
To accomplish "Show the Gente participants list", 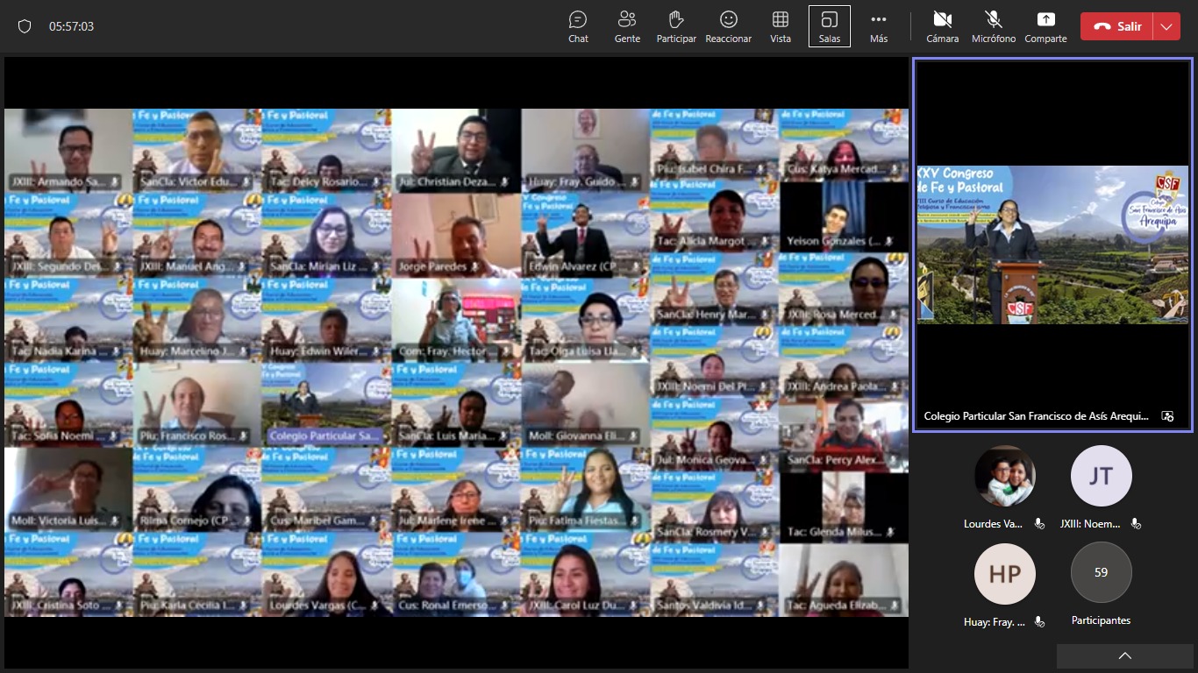I will click(x=627, y=26).
